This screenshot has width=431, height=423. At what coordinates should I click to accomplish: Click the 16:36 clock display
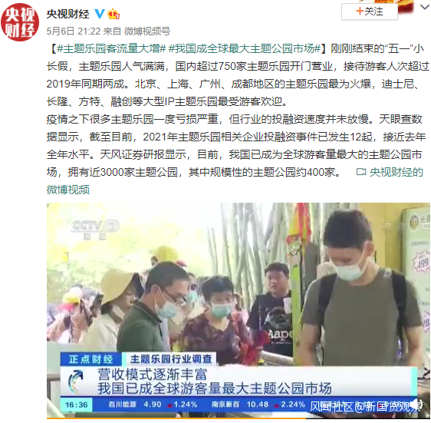click(77, 405)
